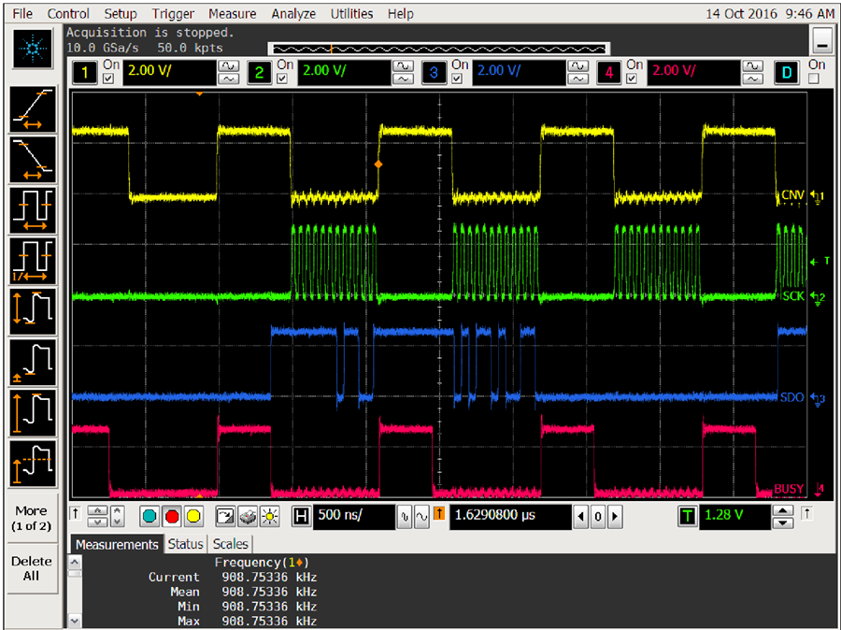Click the orange delay reference arrow icon
The image size is (841, 630).
pyautogui.click(x=439, y=514)
